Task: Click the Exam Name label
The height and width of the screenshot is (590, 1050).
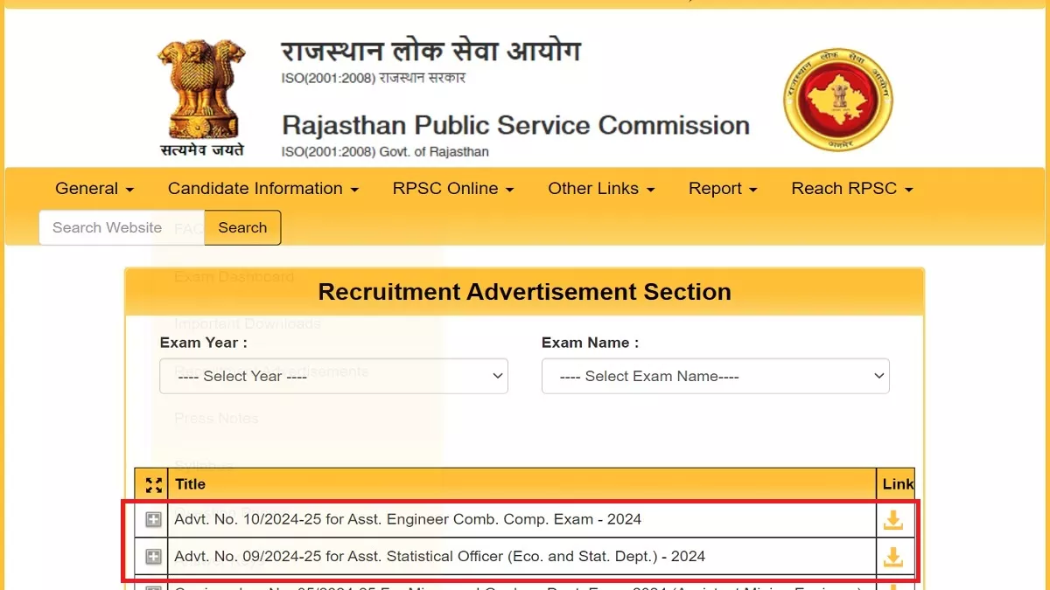Action: click(x=591, y=343)
